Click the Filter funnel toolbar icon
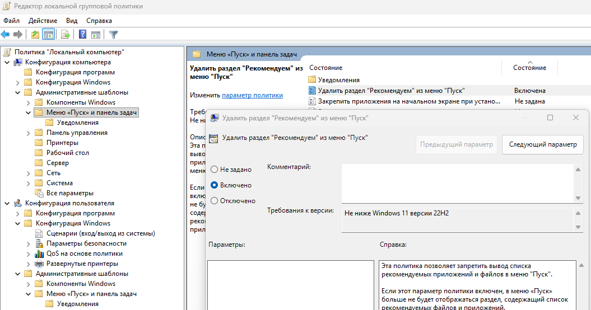This screenshot has width=591, height=310. (x=113, y=35)
